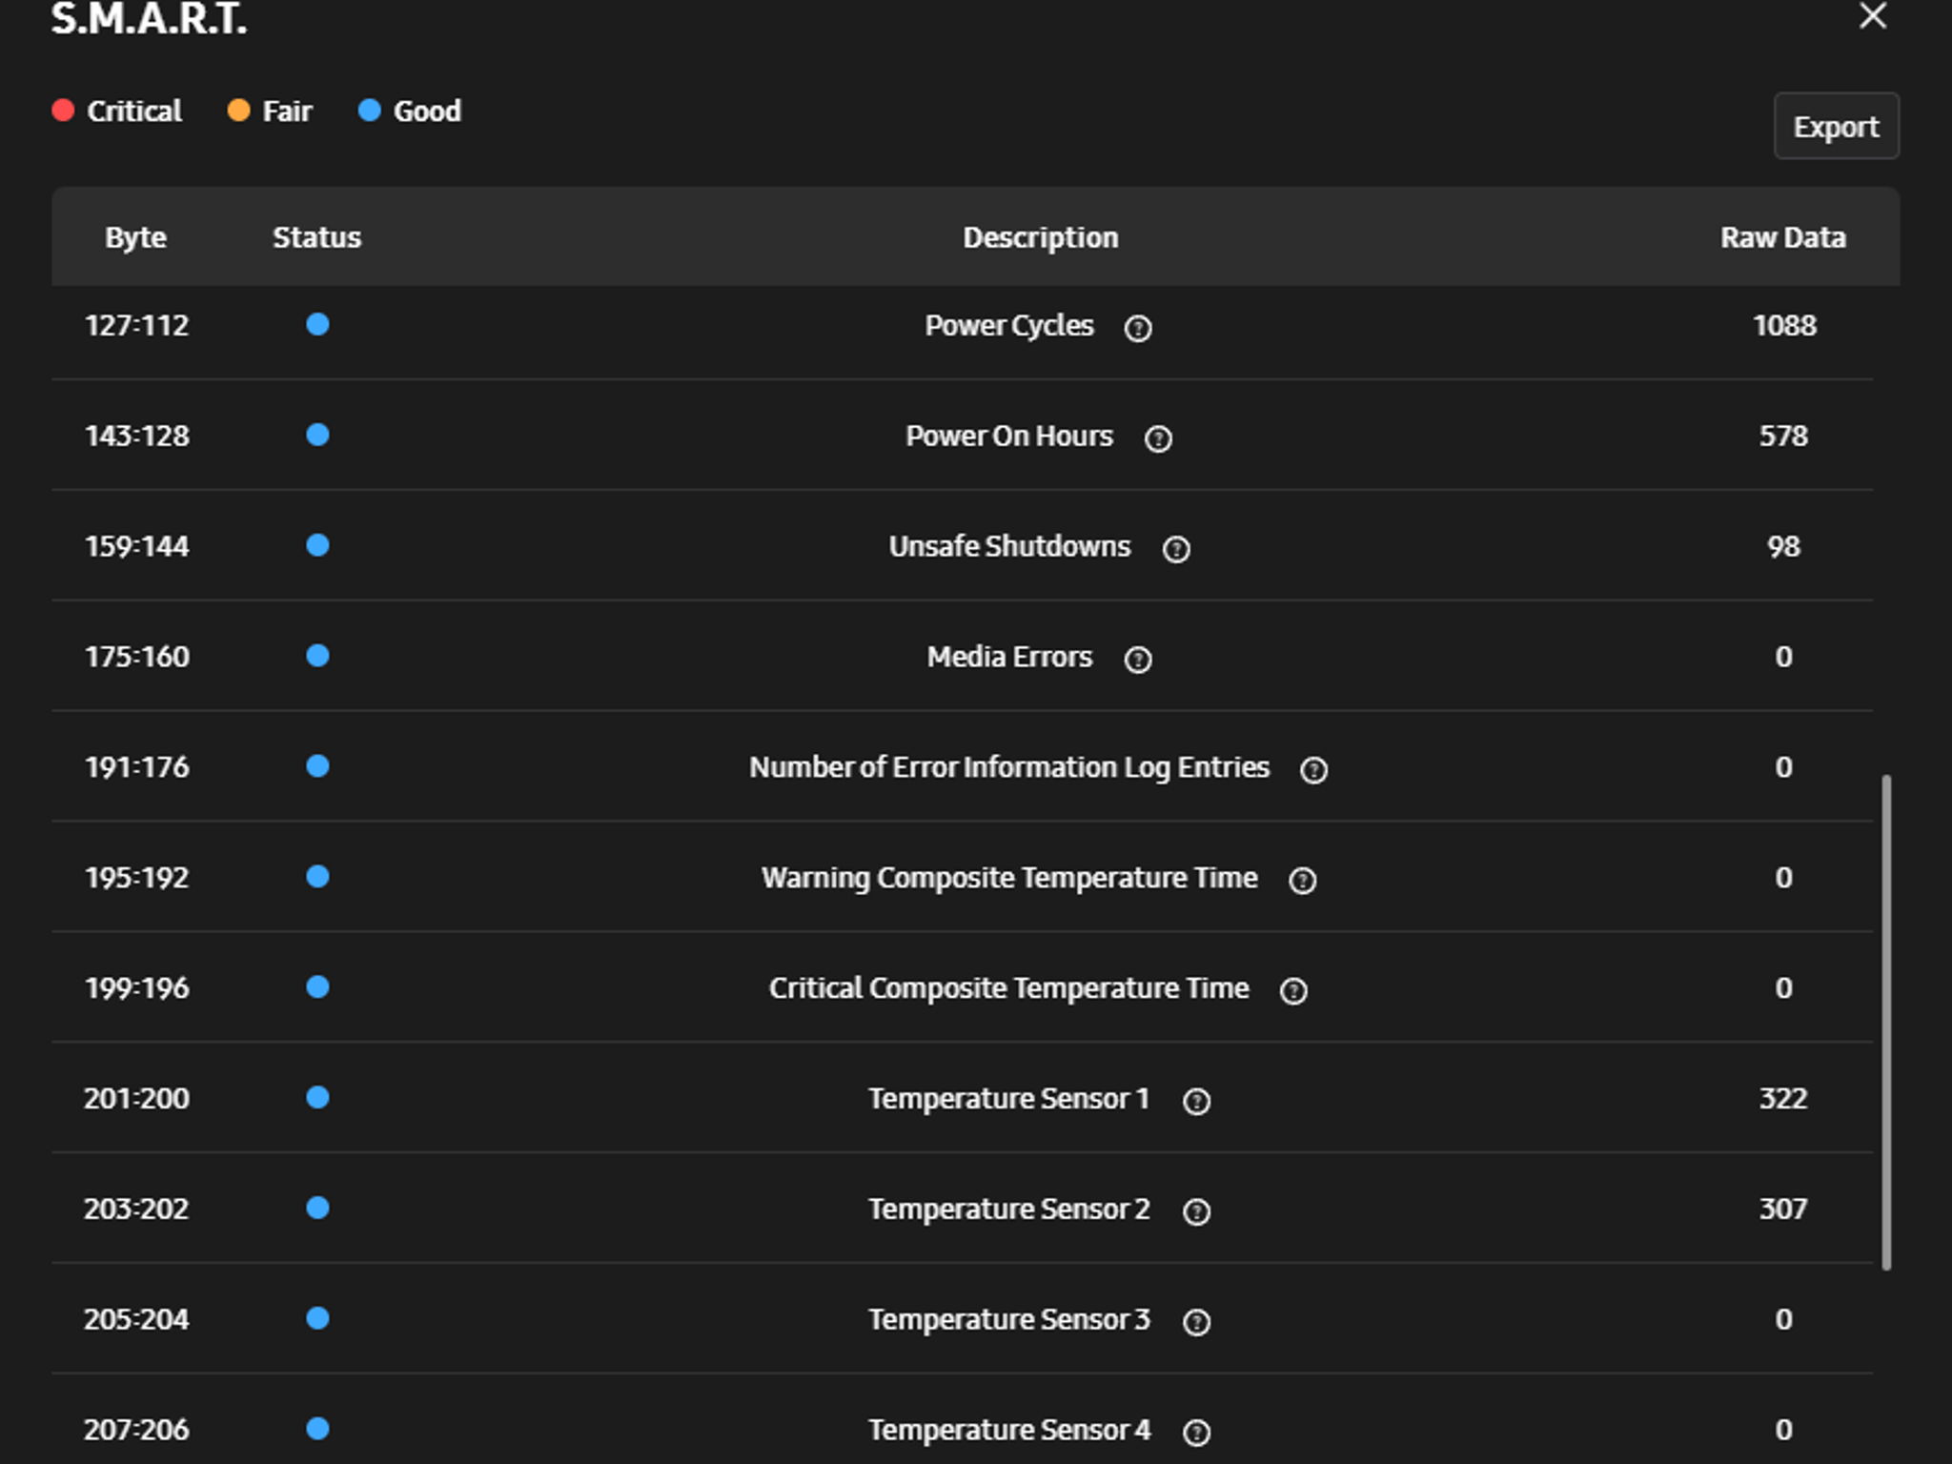The height and width of the screenshot is (1464, 1952).
Task: Click the Status column header
Action: pos(316,237)
